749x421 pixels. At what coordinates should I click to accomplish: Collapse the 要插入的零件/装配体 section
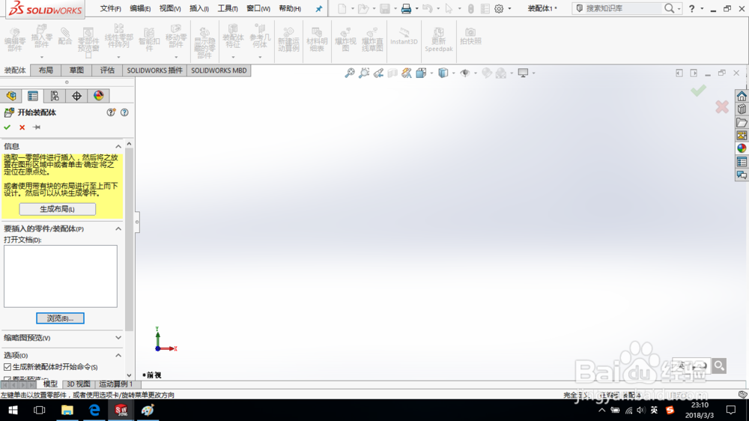click(118, 229)
